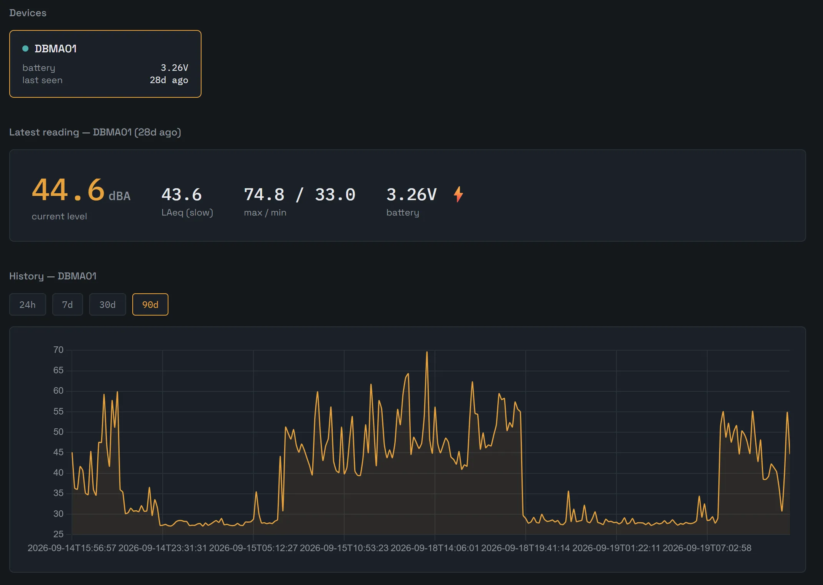Click the 2026-09-14T15:56:57 axis label
The height and width of the screenshot is (585, 823).
pos(72,548)
